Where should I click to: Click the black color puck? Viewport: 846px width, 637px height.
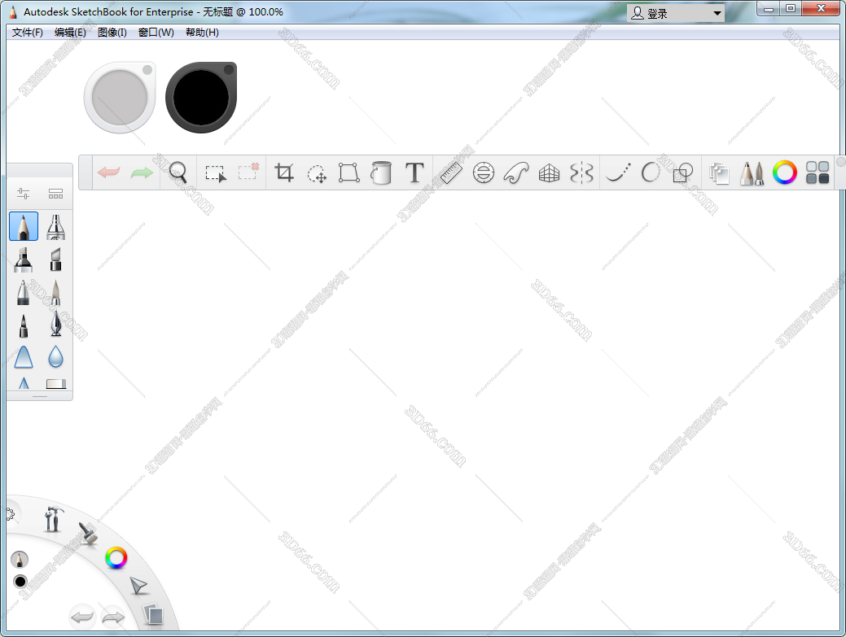coord(200,97)
